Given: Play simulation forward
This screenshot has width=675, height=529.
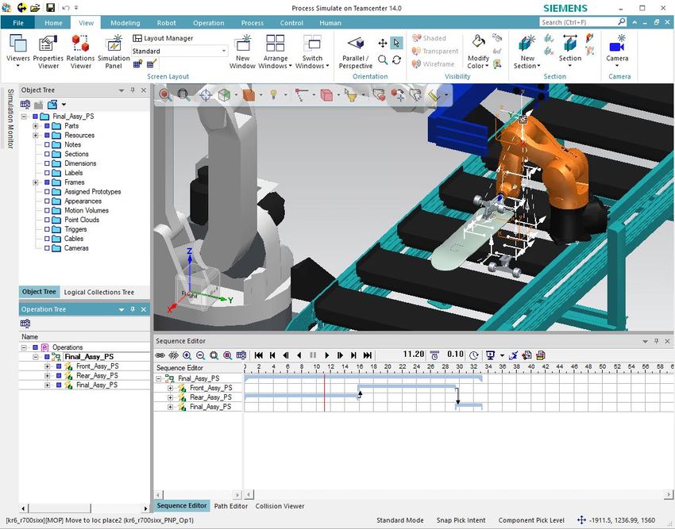Looking at the screenshot, I should coord(326,355).
